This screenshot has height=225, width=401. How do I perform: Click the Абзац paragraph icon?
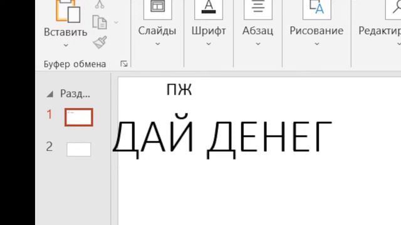(258, 9)
